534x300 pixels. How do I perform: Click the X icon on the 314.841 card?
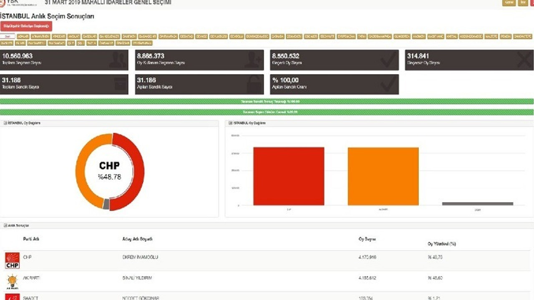524,60
